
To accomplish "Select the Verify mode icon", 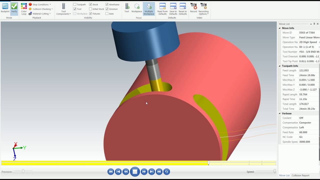I will [14, 8].
